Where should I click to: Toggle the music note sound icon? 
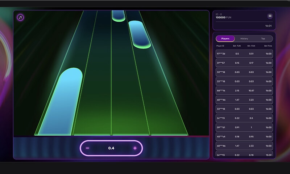pyautogui.click(x=21, y=17)
